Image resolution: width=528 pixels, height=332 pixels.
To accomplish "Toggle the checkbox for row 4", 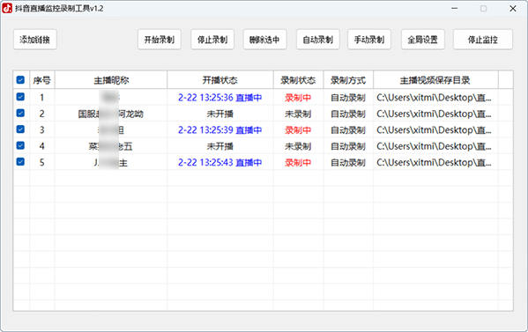I will point(20,145).
